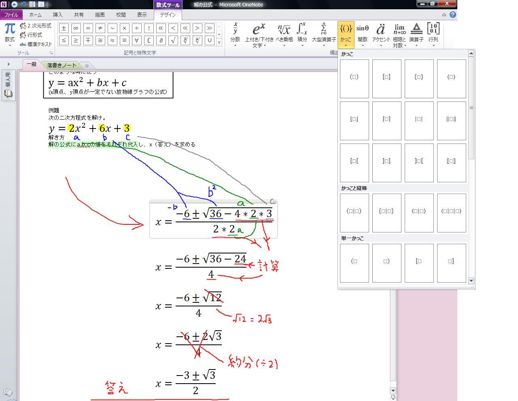Click the Undo icon in quick access
Screen dimensions: 518x401
pyautogui.click(x=23, y=4)
